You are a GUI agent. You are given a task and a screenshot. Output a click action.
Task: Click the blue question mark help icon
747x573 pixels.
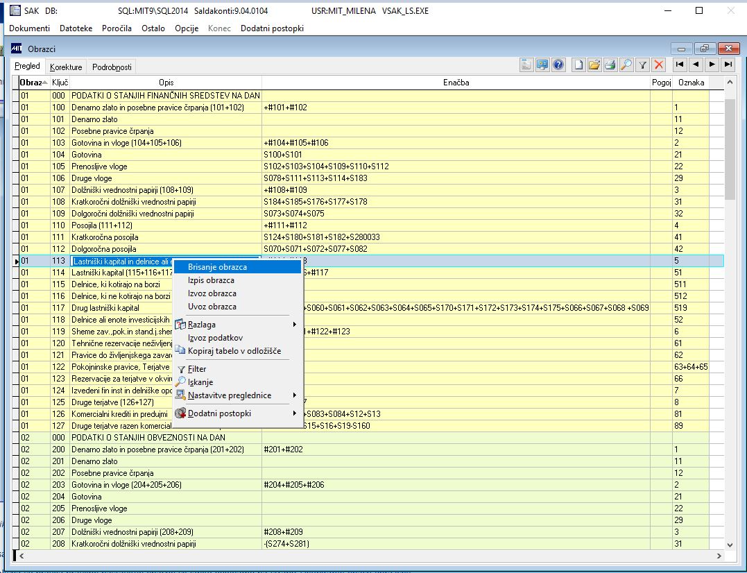[x=558, y=65]
